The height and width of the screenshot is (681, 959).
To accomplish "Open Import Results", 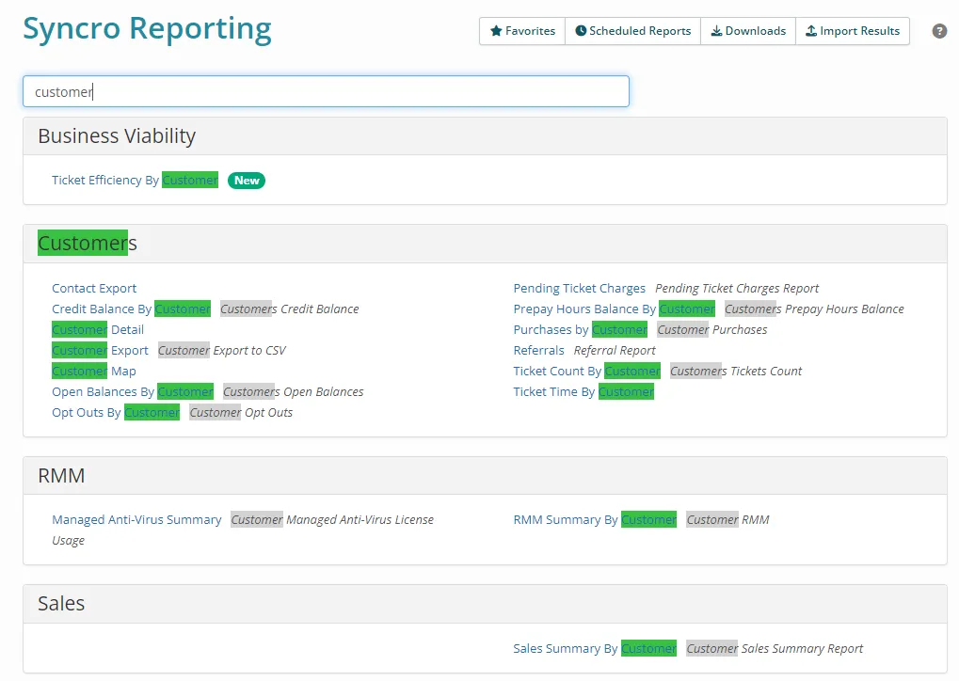I will click(x=853, y=30).
